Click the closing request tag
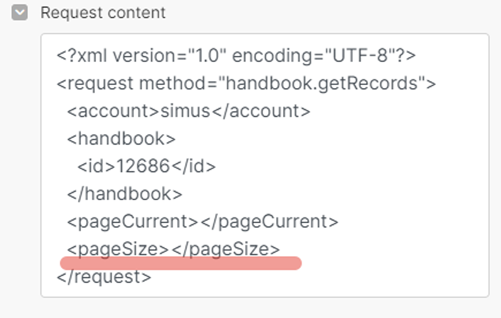 [x=104, y=277]
